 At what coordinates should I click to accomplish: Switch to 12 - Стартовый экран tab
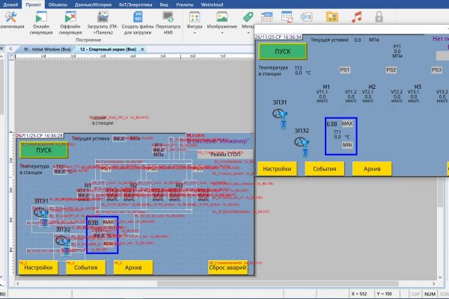108,49
